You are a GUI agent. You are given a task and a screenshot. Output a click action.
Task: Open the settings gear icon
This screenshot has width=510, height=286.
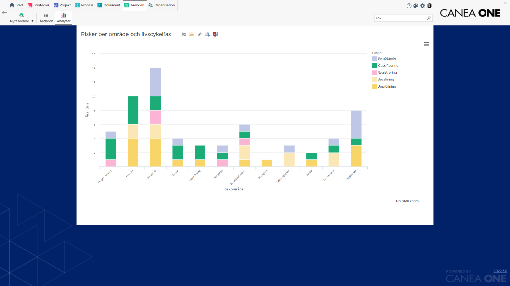(x=423, y=6)
